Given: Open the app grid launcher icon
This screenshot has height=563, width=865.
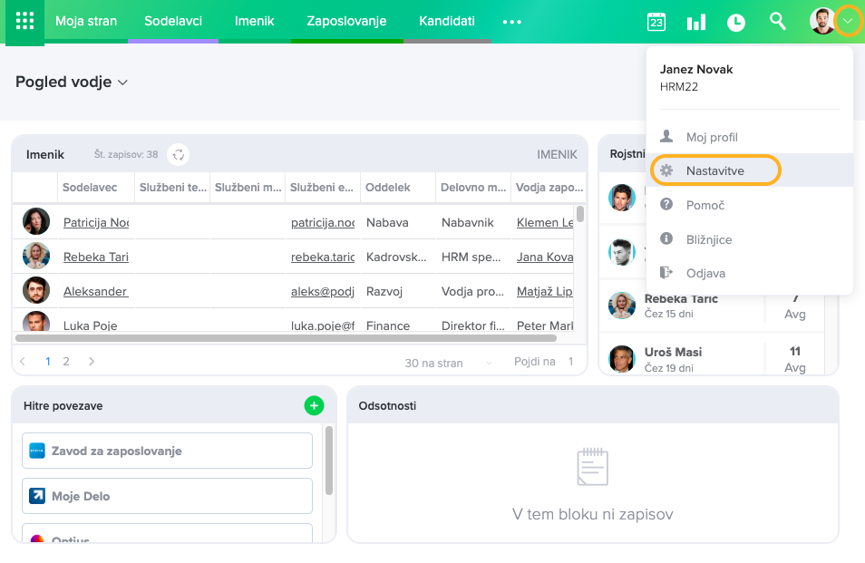Looking at the screenshot, I should pos(24,22).
